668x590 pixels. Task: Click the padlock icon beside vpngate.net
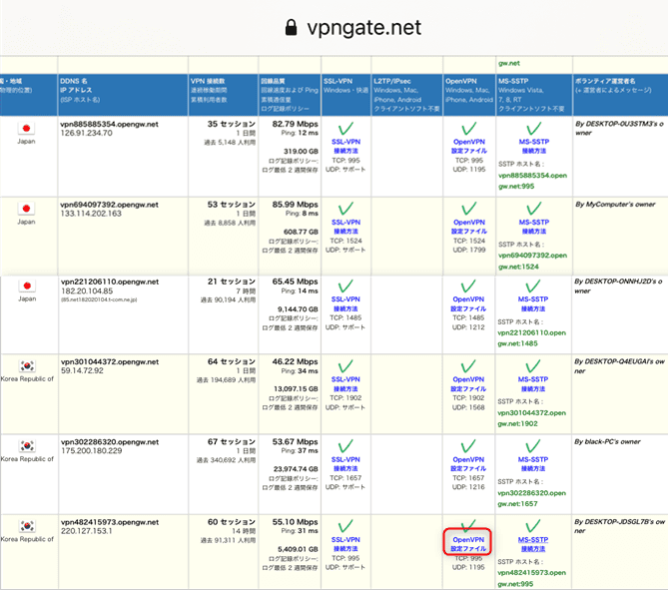click(x=291, y=27)
